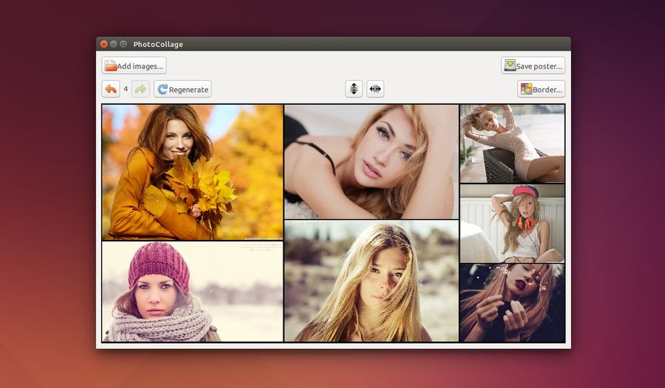Close the PhotoCollage window

[104, 44]
